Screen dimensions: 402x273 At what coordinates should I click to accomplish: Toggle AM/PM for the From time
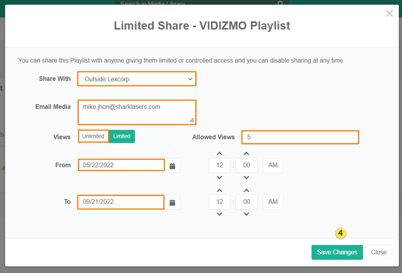pyautogui.click(x=273, y=165)
